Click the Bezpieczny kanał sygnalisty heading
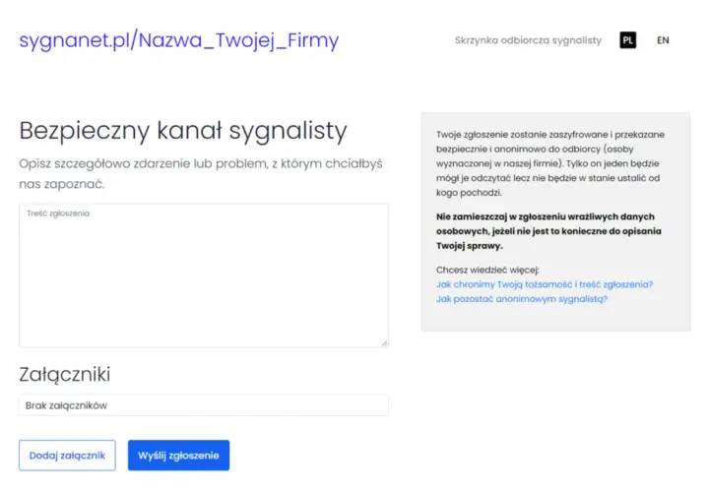Screen dimensions: 709x492 (183, 131)
